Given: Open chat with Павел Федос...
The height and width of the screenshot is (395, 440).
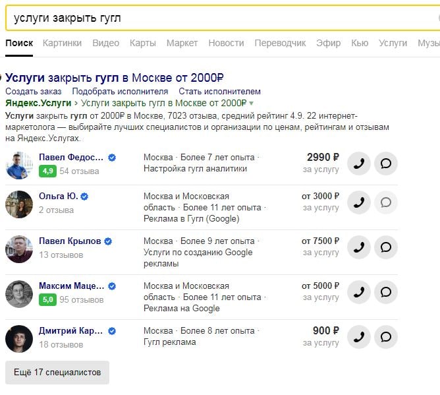Looking at the screenshot, I should tap(386, 164).
